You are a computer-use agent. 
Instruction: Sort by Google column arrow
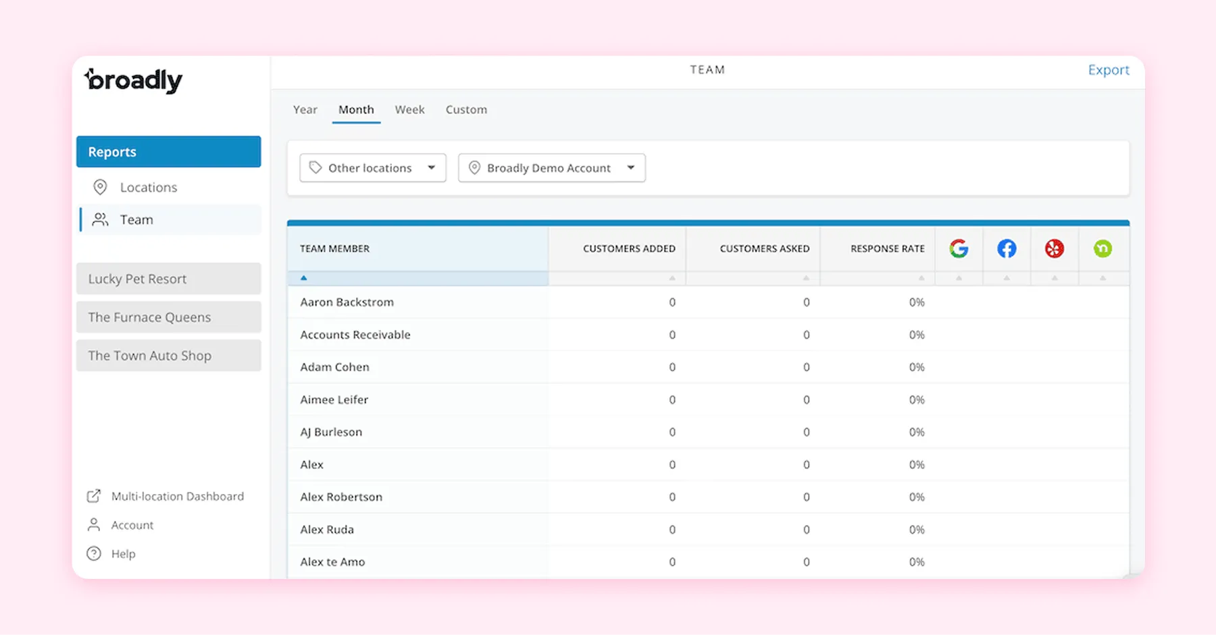click(959, 278)
